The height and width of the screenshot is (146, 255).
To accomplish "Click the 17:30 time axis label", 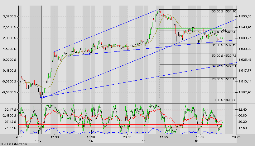I will 55,137.
